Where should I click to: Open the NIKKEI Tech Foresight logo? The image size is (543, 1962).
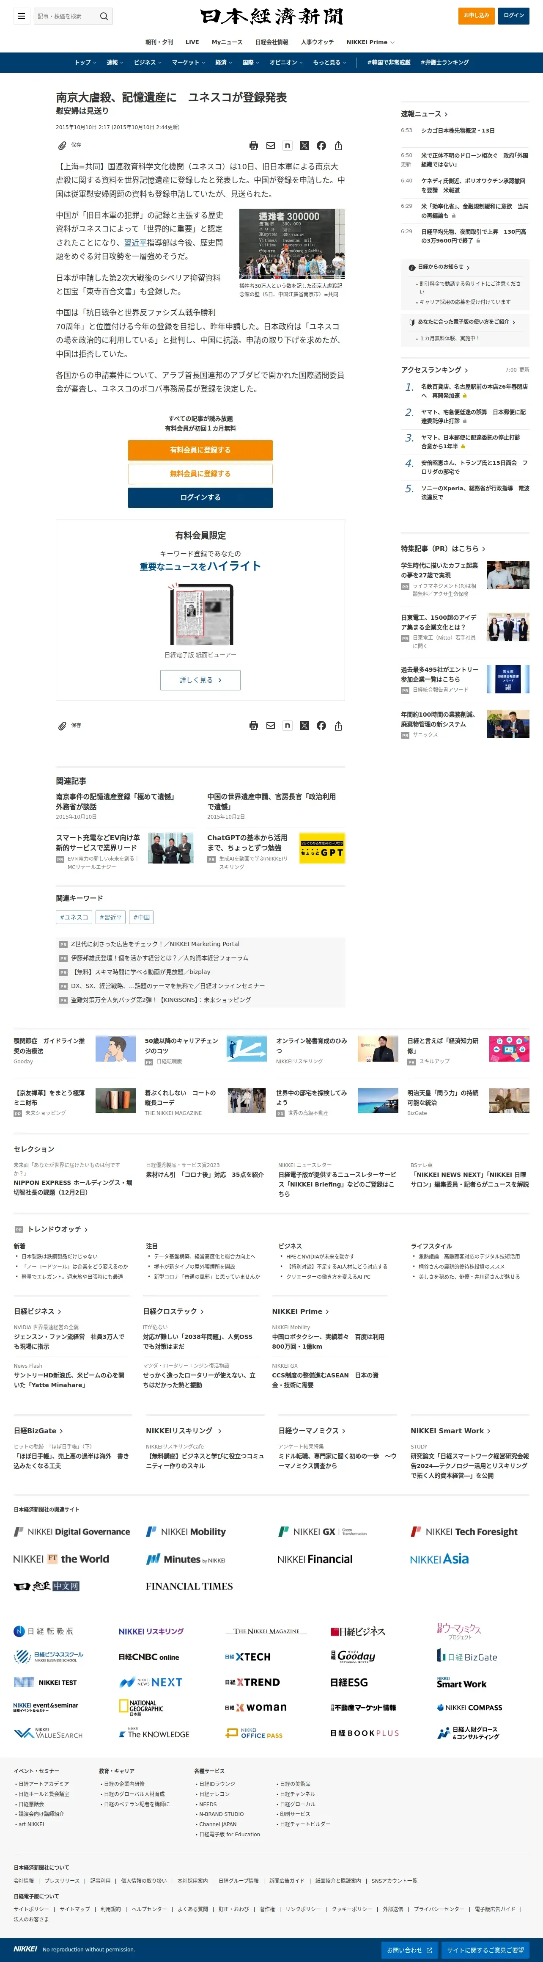click(464, 1532)
